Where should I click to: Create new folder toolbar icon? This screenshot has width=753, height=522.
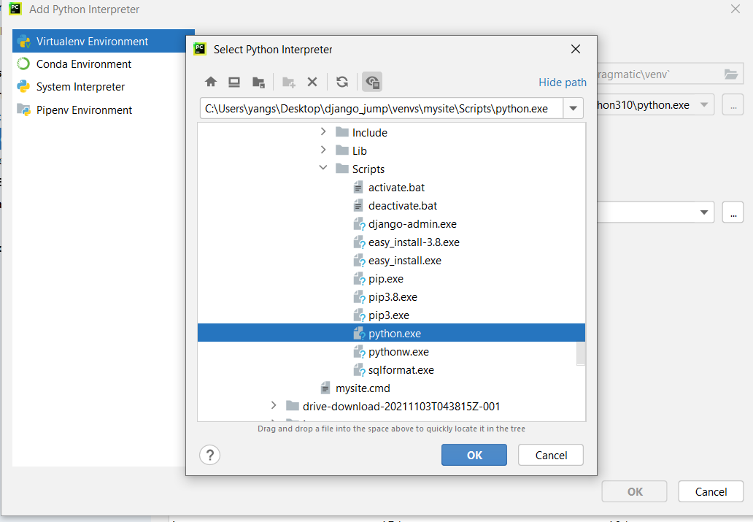(289, 82)
